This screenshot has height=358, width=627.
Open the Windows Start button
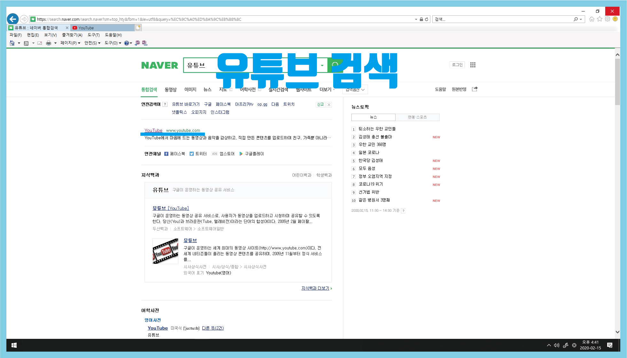click(x=14, y=345)
